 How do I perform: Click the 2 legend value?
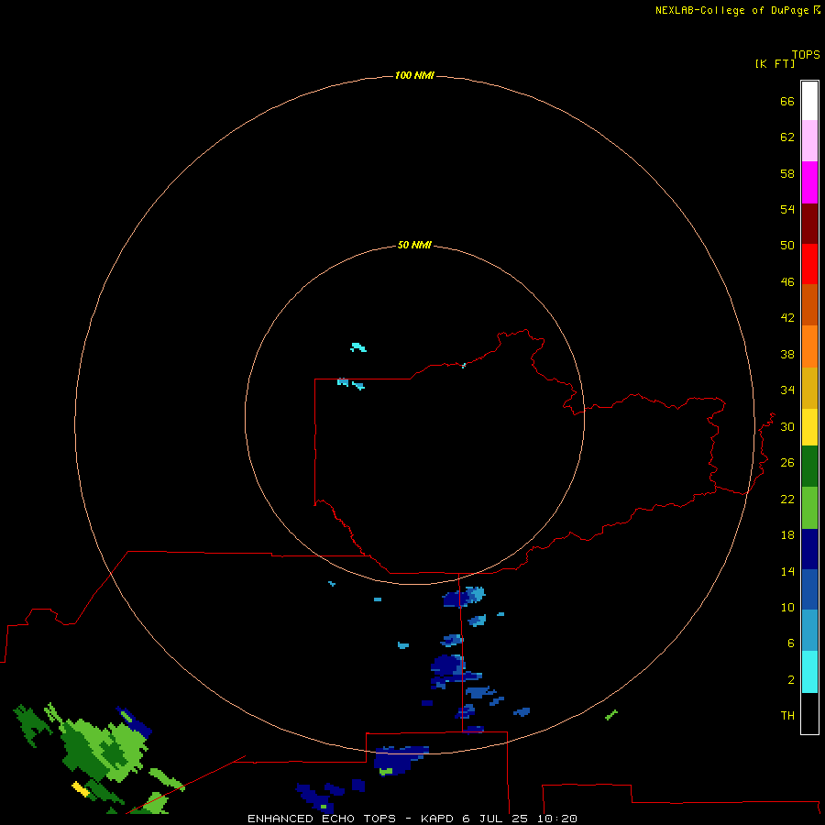(x=791, y=680)
